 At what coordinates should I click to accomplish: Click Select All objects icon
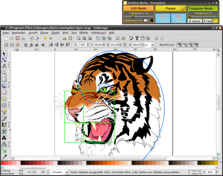(x=6, y=45)
